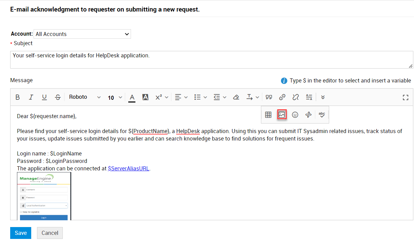Insert a block quote

point(269,97)
